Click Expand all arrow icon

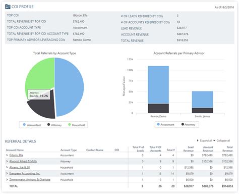[198, 140]
